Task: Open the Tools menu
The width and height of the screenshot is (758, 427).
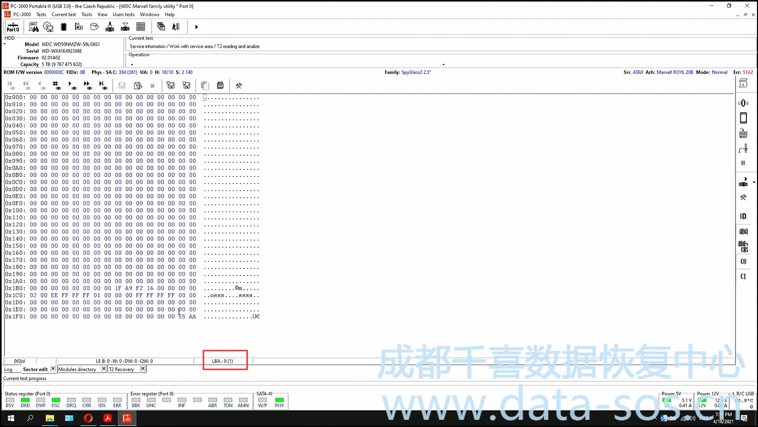Action: pyautogui.click(x=87, y=15)
